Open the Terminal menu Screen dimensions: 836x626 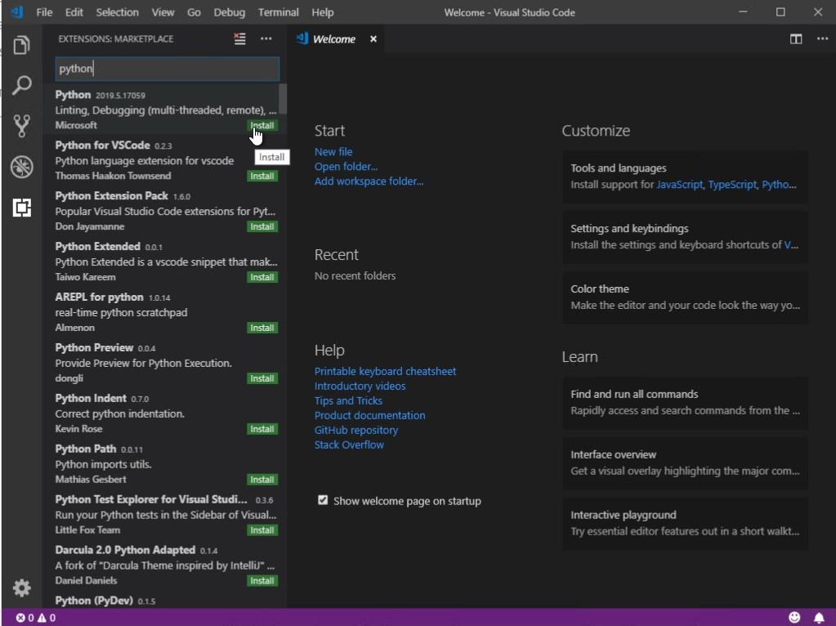click(279, 12)
